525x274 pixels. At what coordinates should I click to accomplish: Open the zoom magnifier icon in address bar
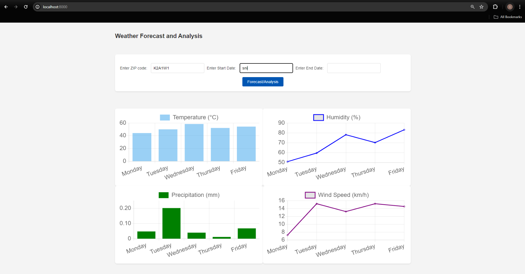(x=472, y=7)
